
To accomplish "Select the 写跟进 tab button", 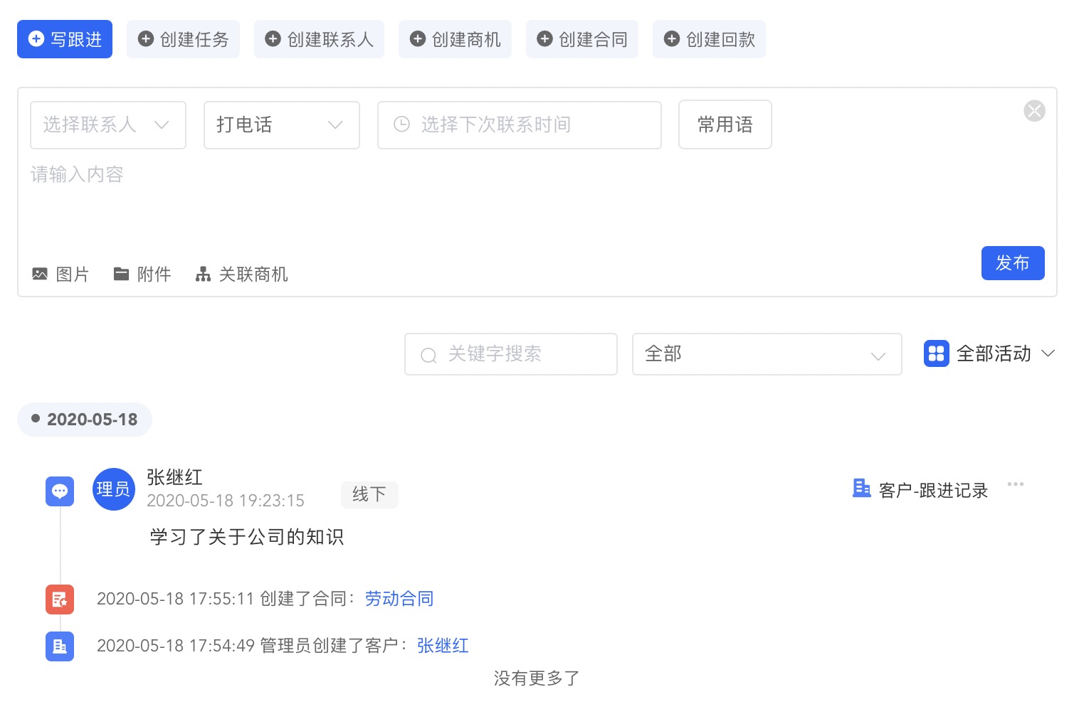I will point(65,39).
